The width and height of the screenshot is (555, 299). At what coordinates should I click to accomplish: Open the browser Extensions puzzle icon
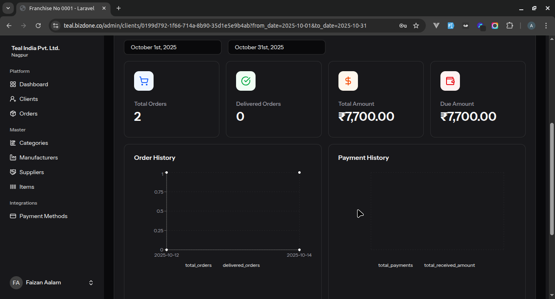[509, 26]
